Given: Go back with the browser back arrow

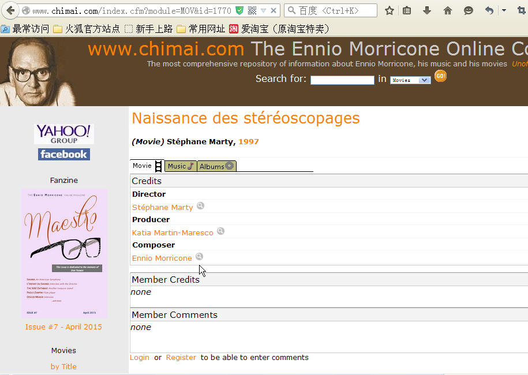Looking at the screenshot, I should coord(11,11).
